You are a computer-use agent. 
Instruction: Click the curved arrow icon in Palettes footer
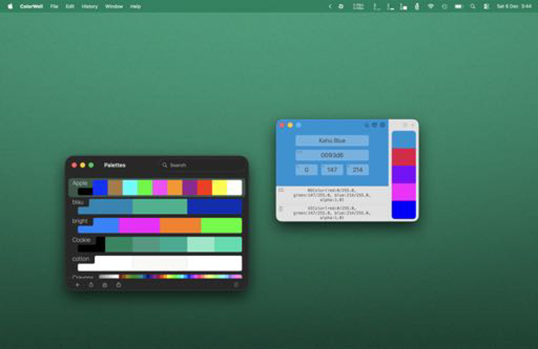[91, 284]
